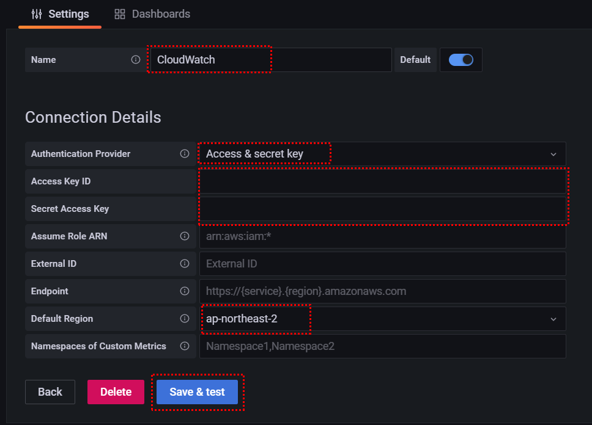Click the Authentication Provider info icon
The height and width of the screenshot is (425, 592).
185,153
